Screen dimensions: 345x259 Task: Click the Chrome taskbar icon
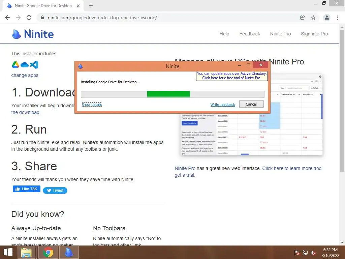coord(48,252)
